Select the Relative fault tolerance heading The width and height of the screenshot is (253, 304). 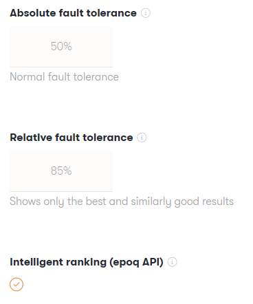pos(71,138)
